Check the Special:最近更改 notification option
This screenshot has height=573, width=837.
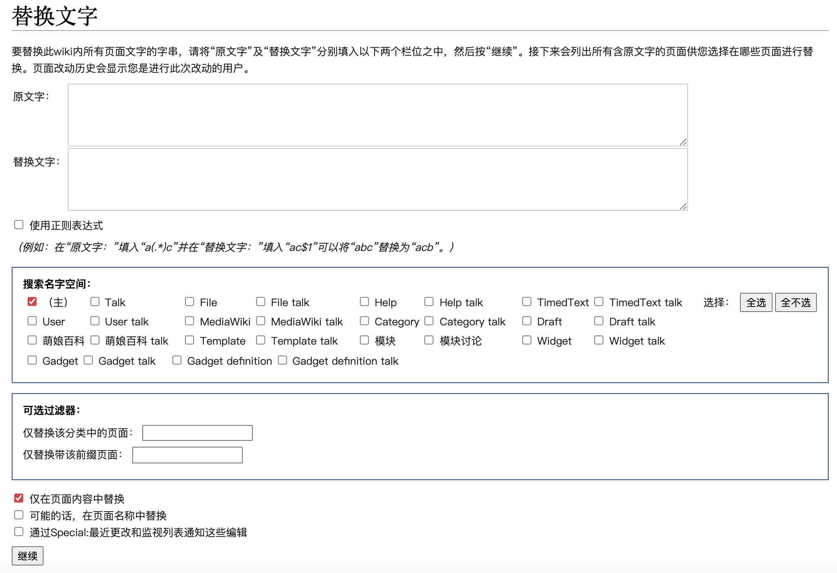coord(19,532)
